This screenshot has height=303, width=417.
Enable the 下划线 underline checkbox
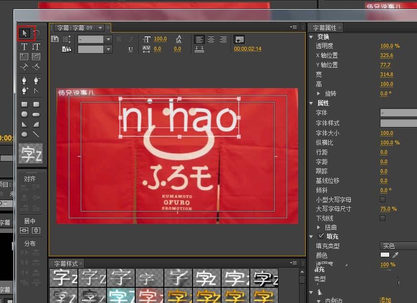tap(382, 218)
